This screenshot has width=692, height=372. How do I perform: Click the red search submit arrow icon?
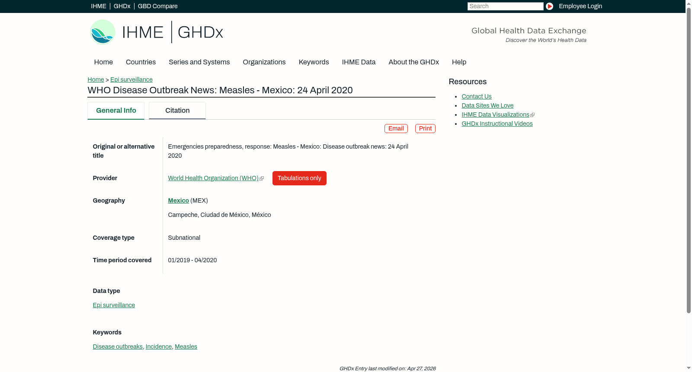click(549, 6)
